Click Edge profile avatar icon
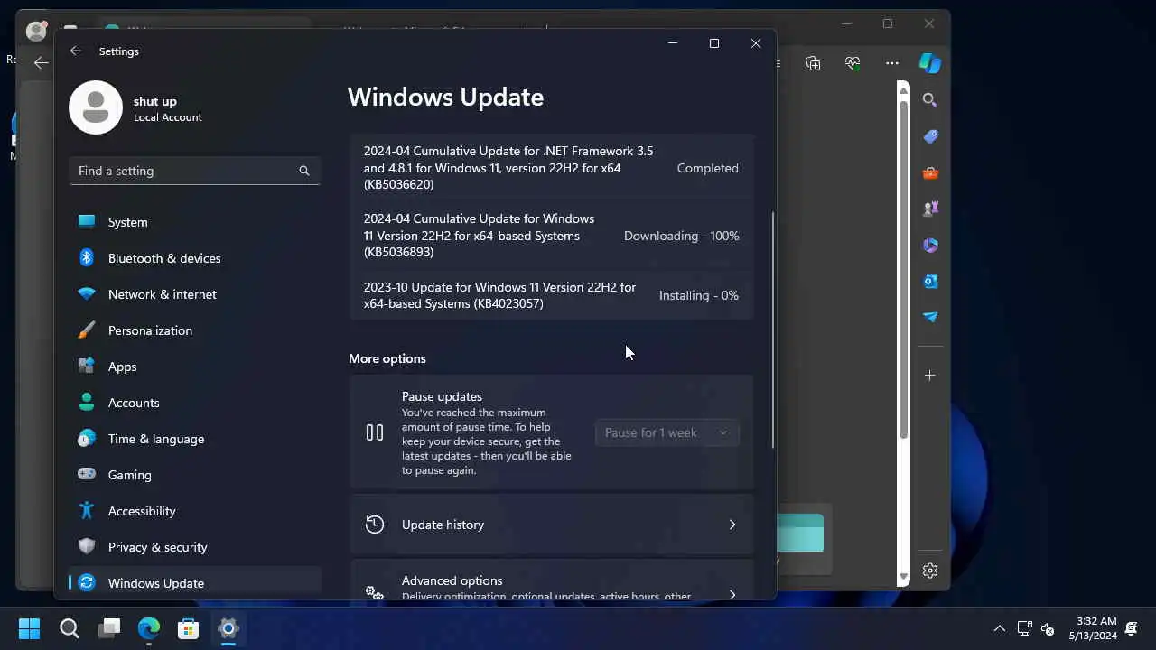The width and height of the screenshot is (1156, 650). coord(36,31)
